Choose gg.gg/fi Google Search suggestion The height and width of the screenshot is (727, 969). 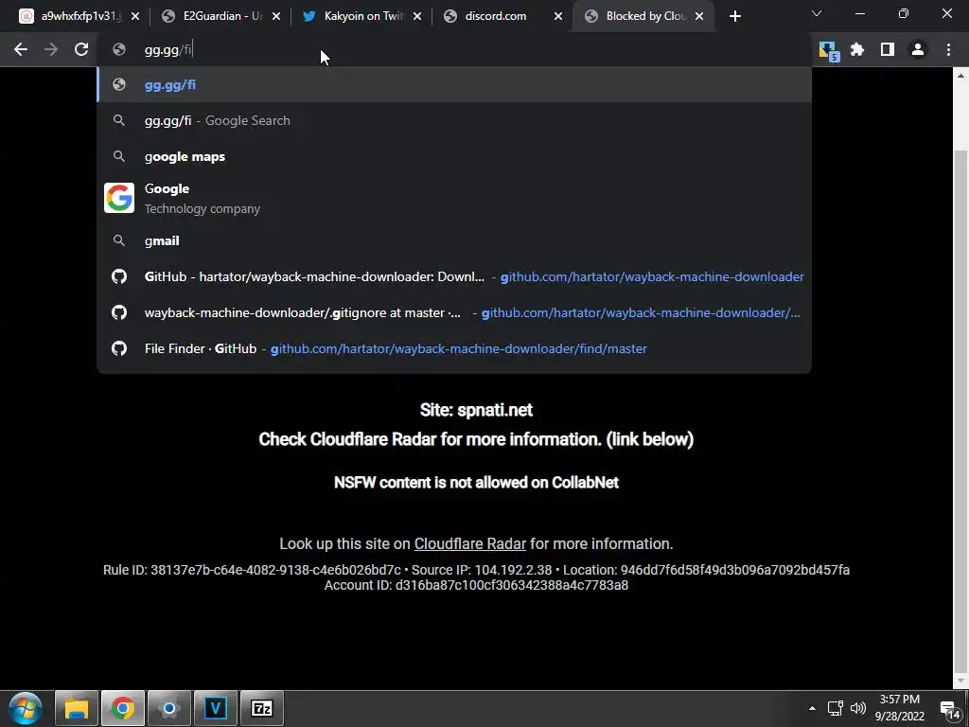pos(454,120)
